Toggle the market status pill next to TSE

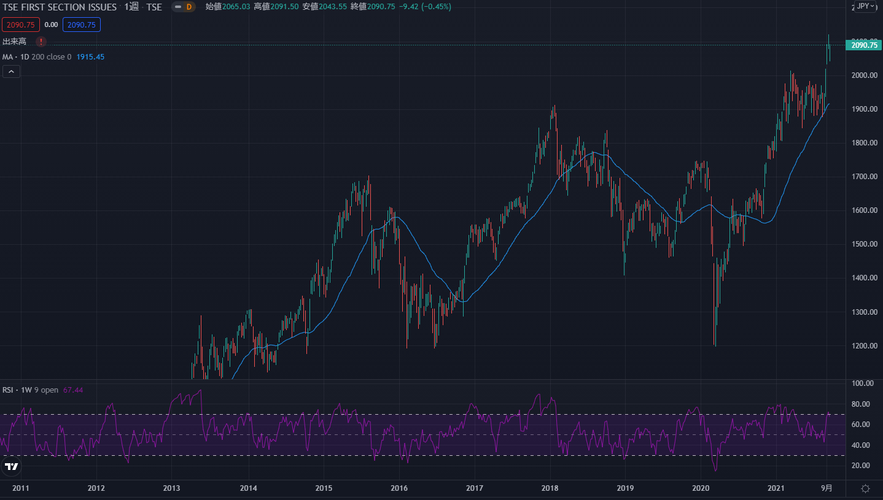tap(177, 7)
